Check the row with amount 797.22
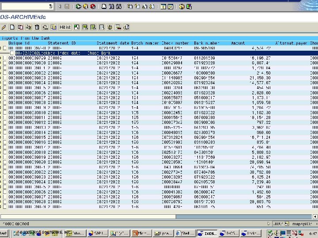 pyautogui.click(x=4, y=123)
